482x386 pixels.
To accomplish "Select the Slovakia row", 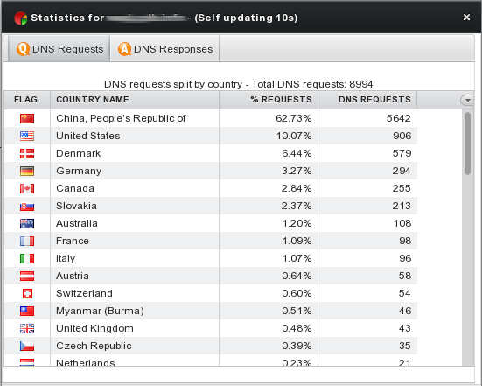I will pos(211,206).
